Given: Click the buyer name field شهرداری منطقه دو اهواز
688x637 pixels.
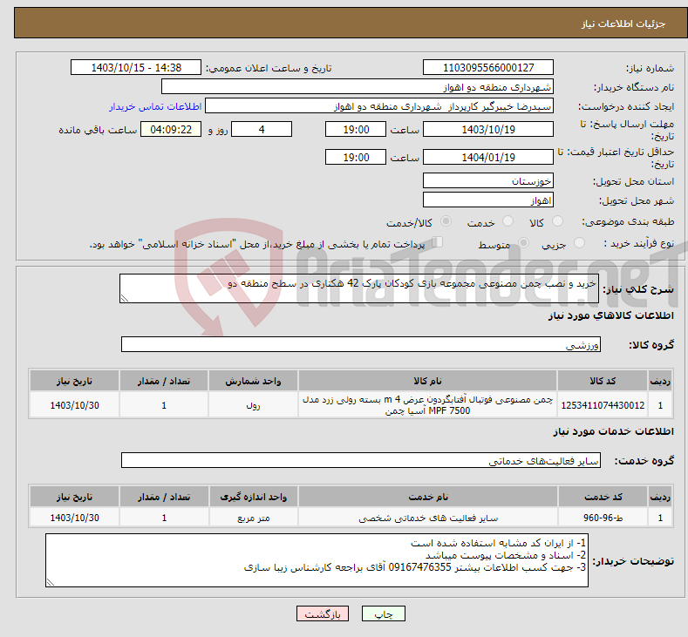Looking at the screenshot, I should point(358,87).
